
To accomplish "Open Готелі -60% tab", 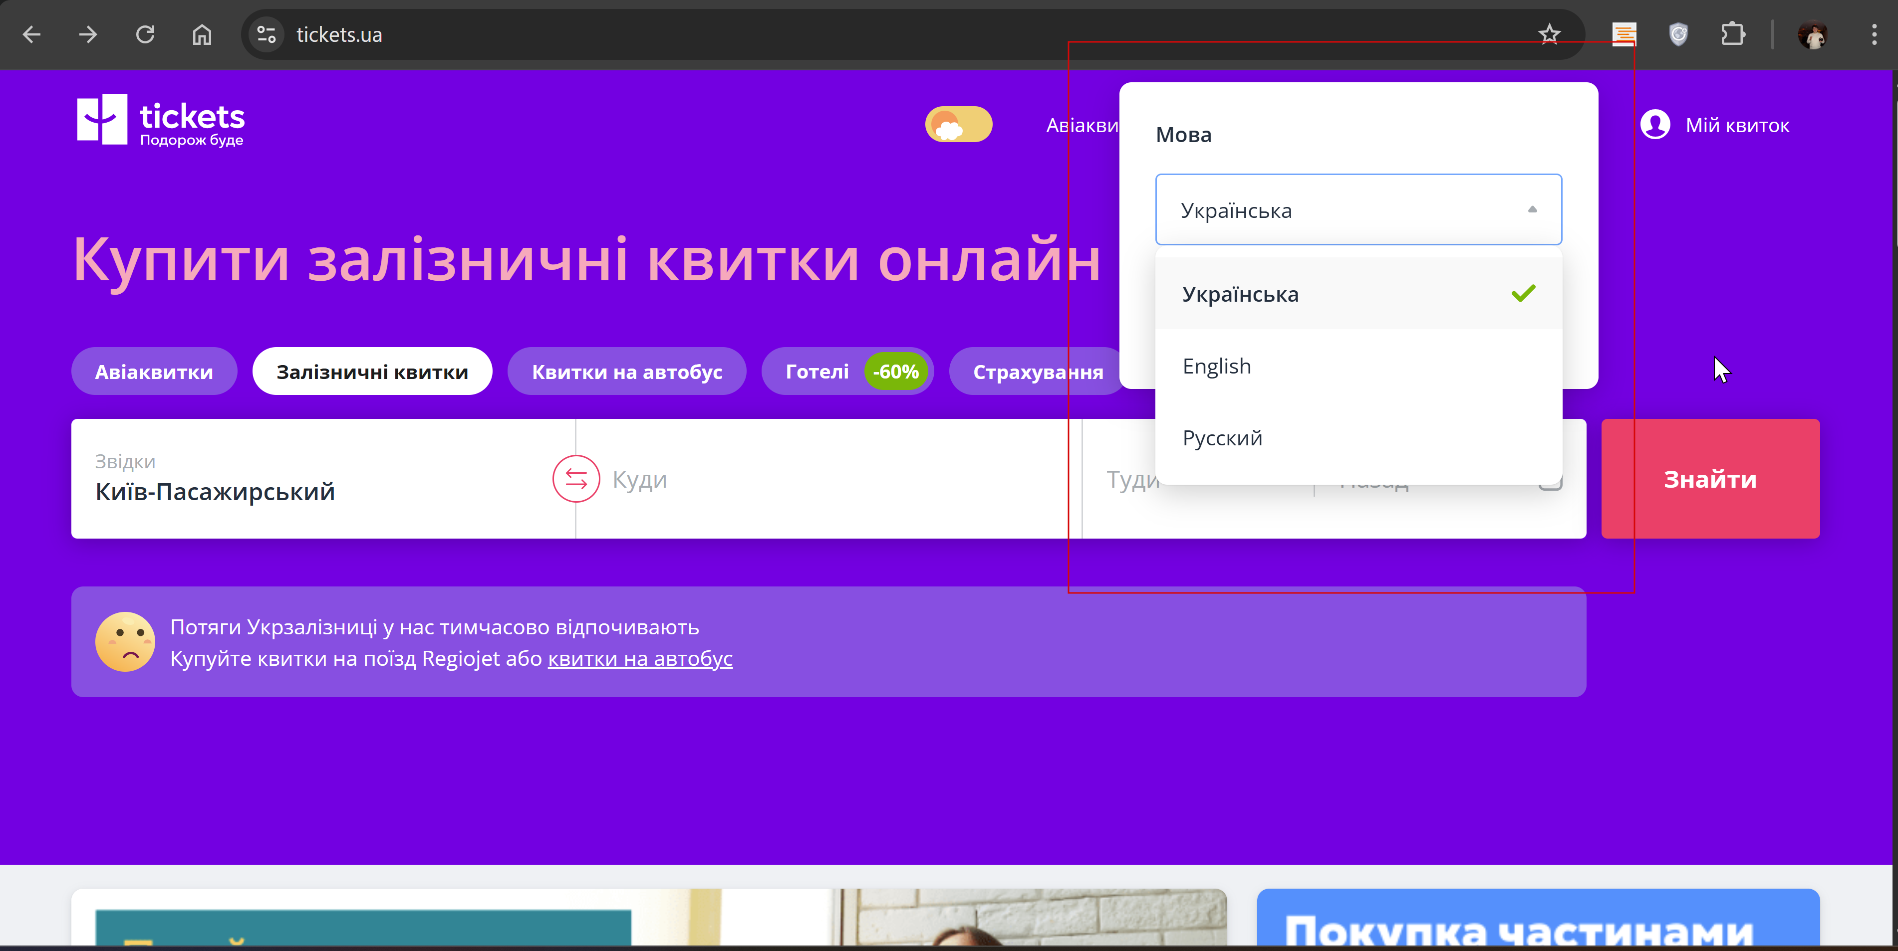I will pos(847,372).
